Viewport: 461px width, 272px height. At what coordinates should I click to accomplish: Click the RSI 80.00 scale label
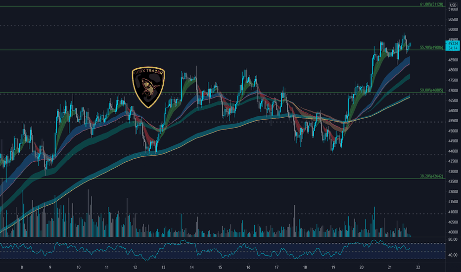(453, 240)
